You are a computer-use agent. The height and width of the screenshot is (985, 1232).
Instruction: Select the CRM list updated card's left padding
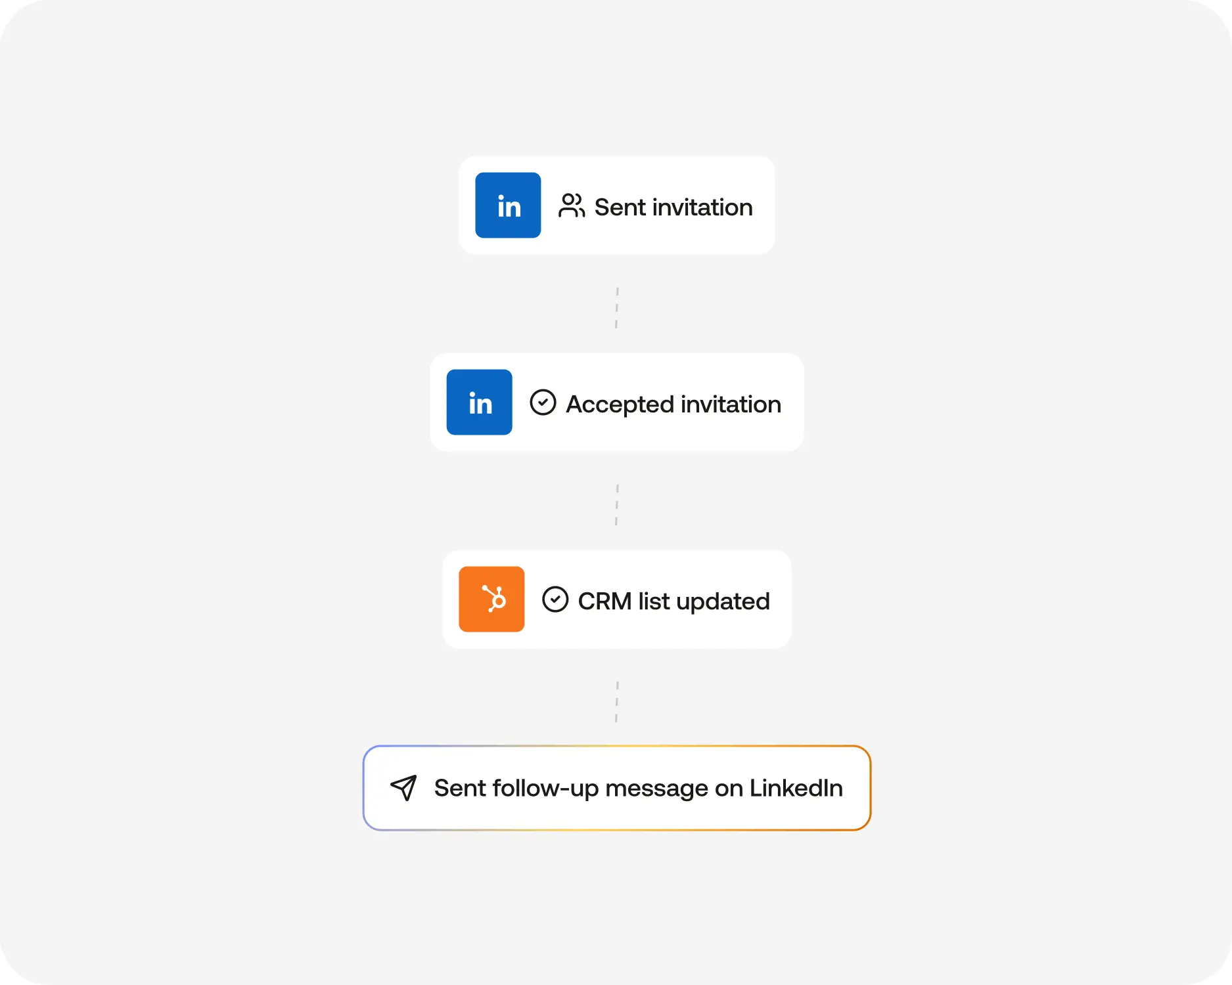pyautogui.click(x=451, y=600)
